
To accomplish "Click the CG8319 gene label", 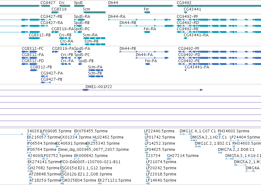I will click(x=59, y=9).
